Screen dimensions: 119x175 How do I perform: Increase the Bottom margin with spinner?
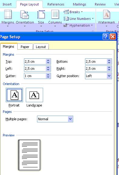109,60
